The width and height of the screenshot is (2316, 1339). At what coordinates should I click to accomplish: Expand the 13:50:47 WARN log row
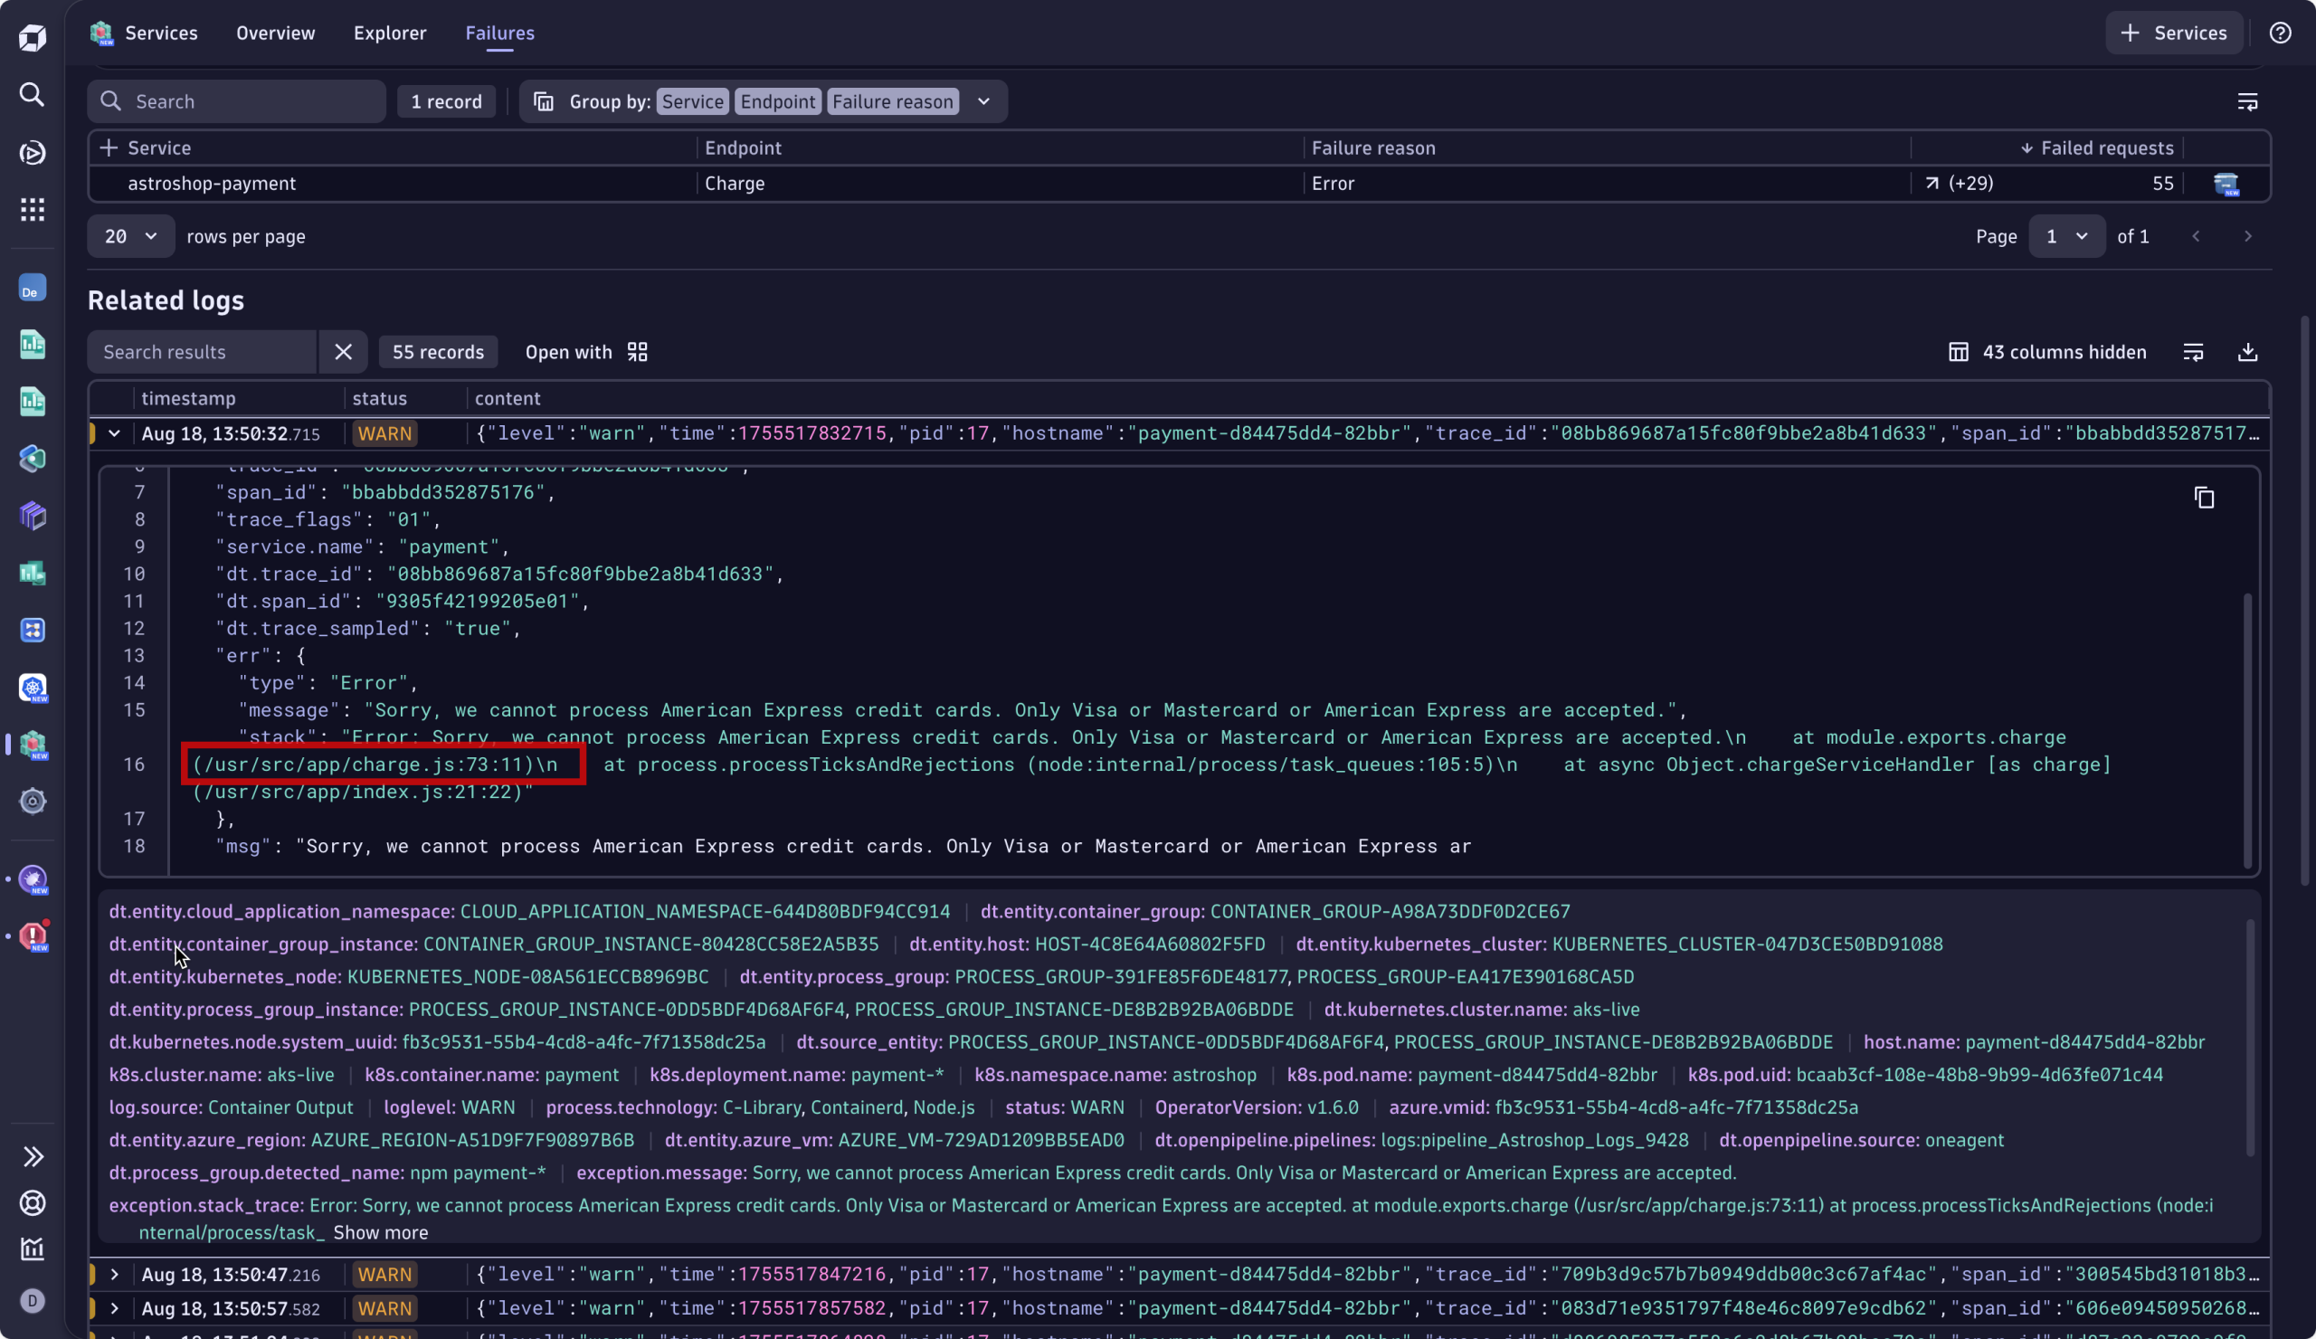tap(114, 1275)
